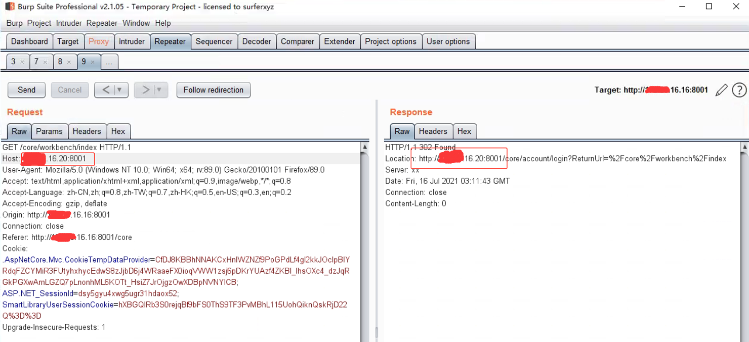
Task: Click the Referer header line
Action: pos(67,237)
